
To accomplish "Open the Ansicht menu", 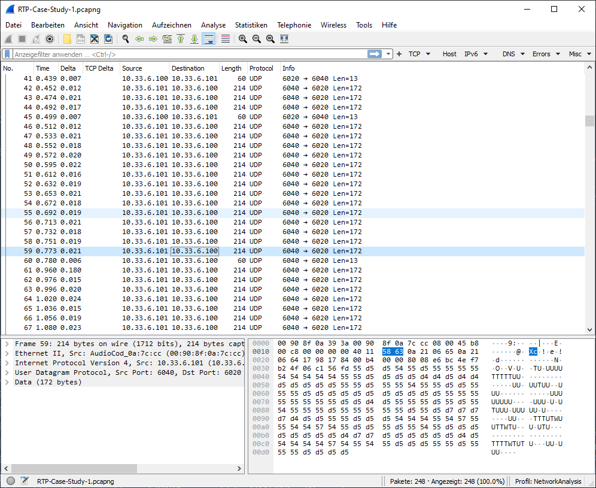I will pos(86,25).
